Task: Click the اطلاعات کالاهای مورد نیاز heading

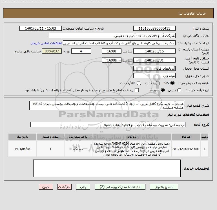Action: 188,115
